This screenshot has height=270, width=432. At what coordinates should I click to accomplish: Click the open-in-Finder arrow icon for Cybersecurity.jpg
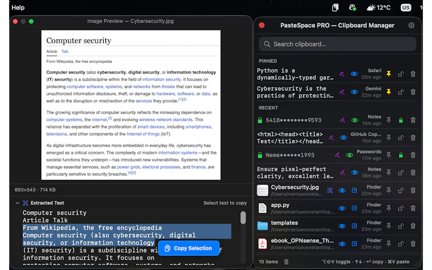[x=354, y=191]
